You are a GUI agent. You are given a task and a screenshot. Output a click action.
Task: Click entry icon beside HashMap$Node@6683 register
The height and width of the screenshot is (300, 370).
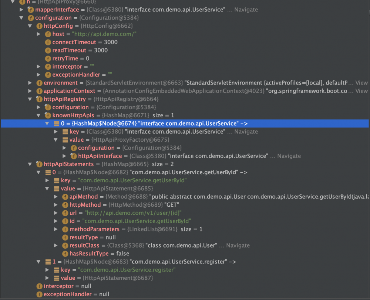tap(48, 262)
